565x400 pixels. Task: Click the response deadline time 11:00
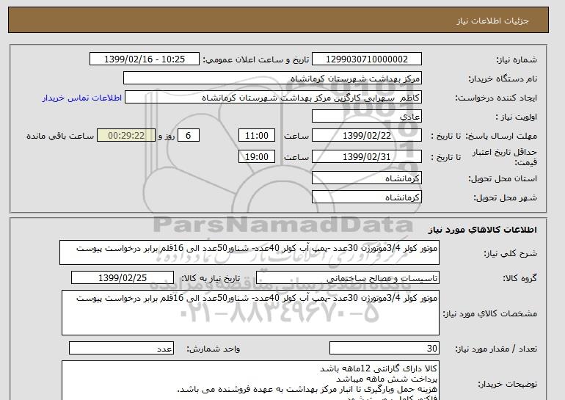pos(257,136)
